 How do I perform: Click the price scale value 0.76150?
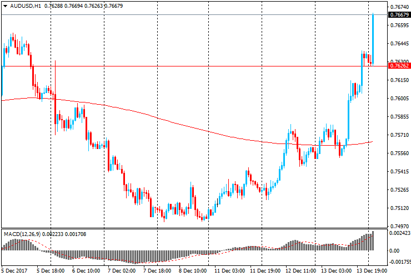(399, 80)
